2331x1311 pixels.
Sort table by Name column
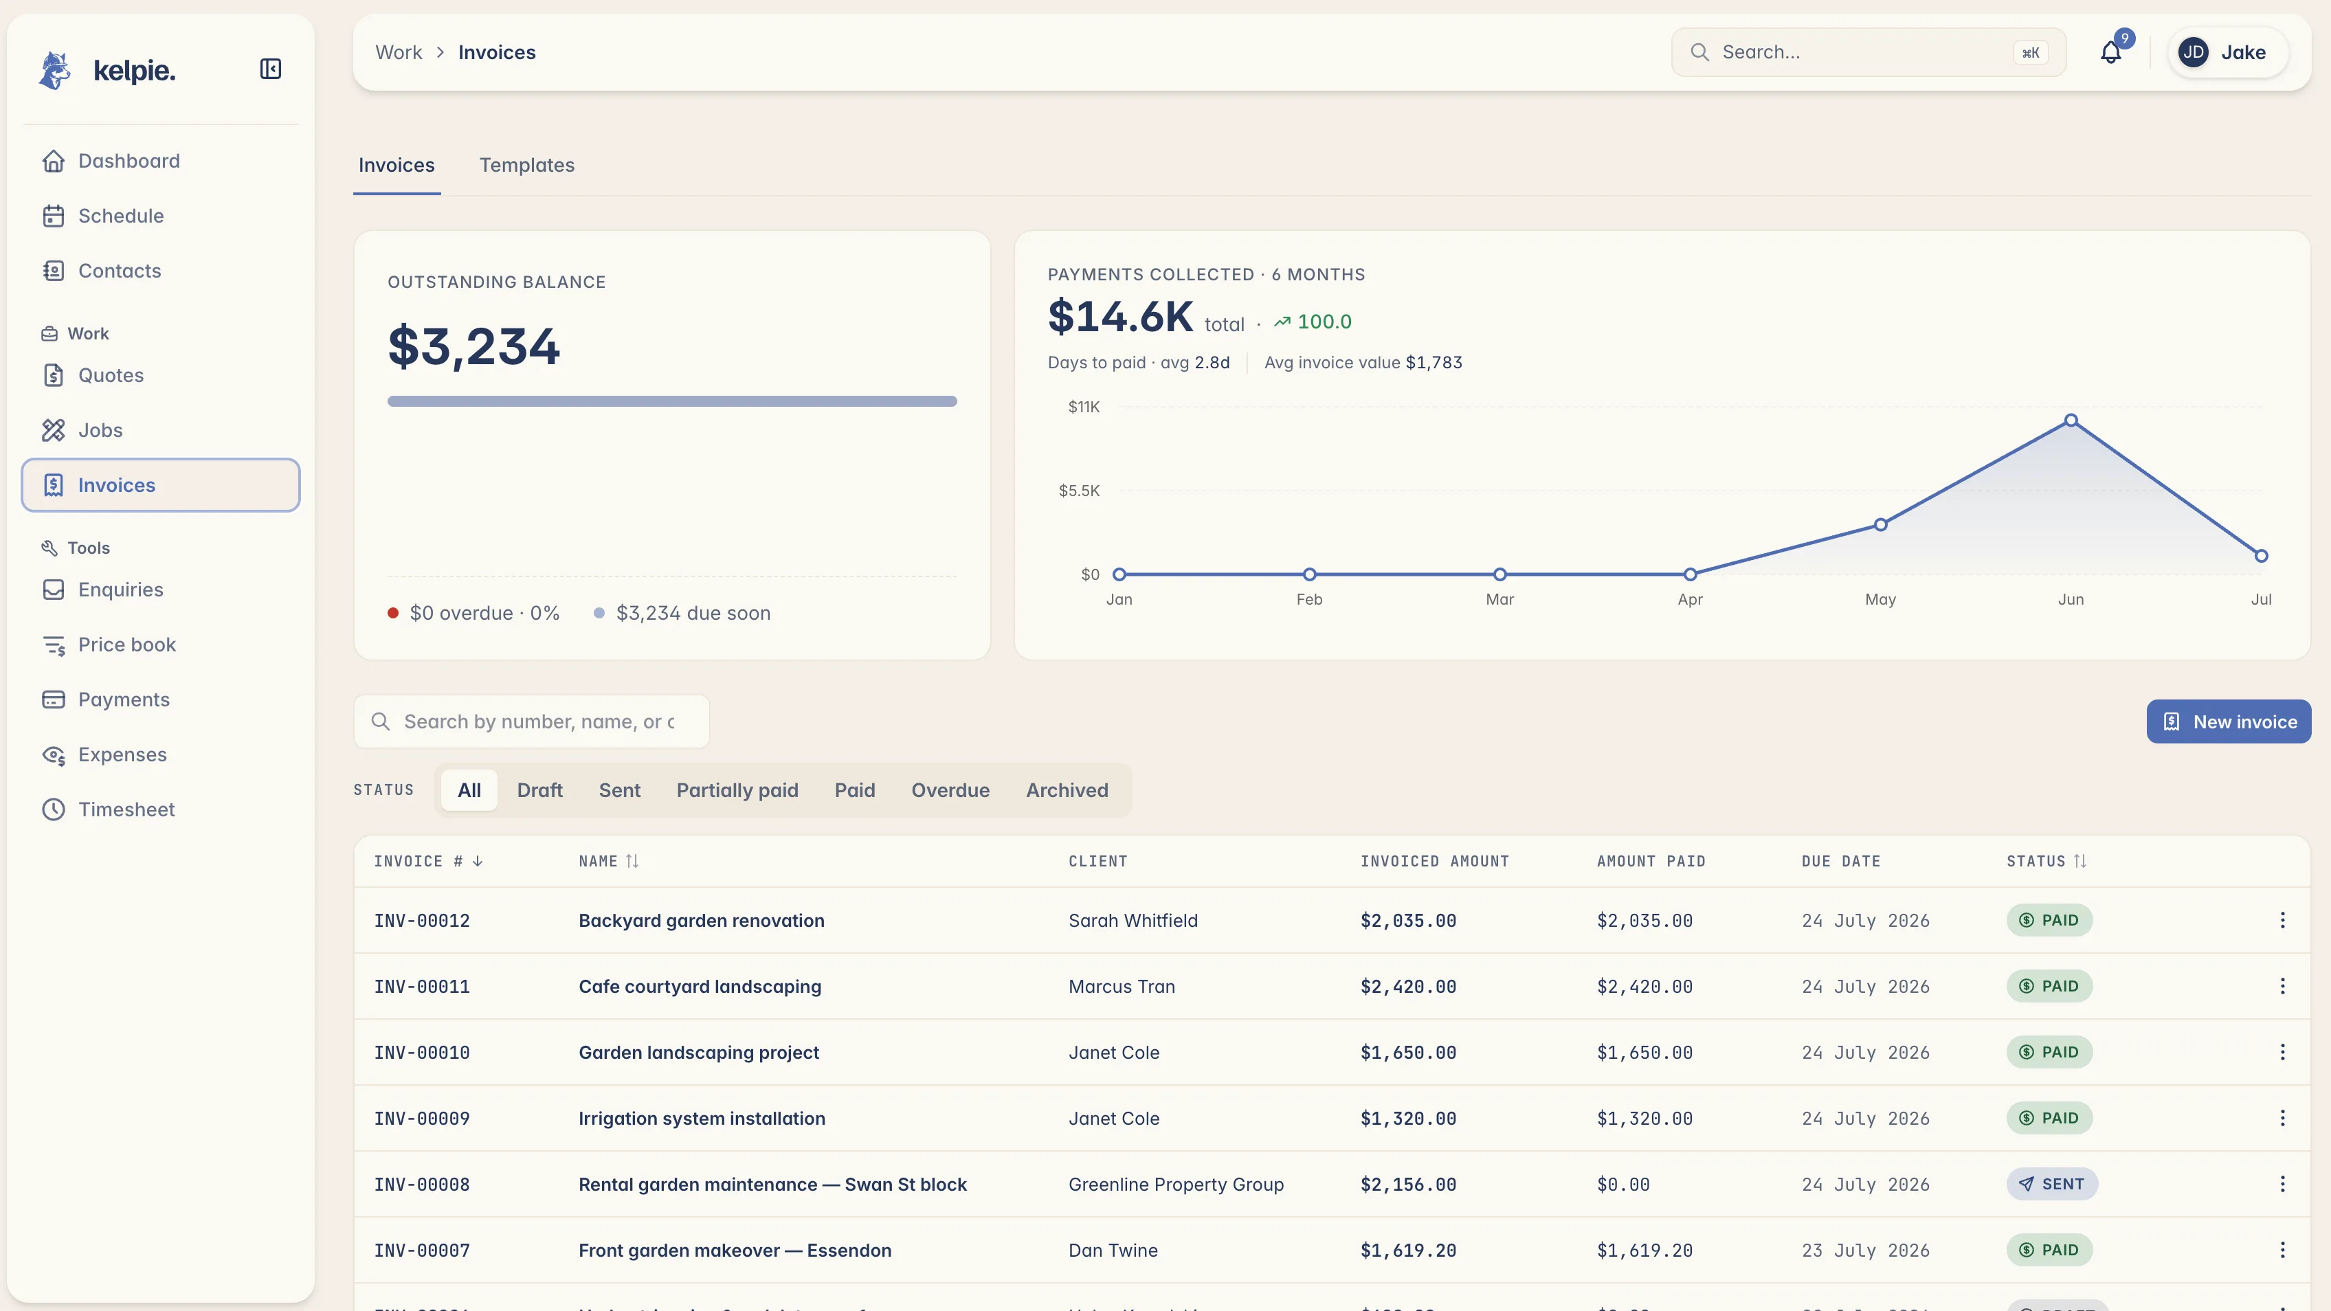point(609,862)
